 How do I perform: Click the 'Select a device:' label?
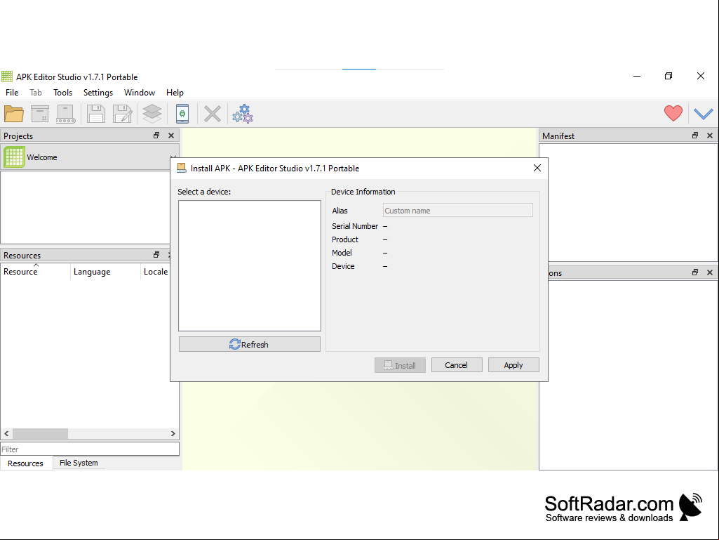[205, 192]
